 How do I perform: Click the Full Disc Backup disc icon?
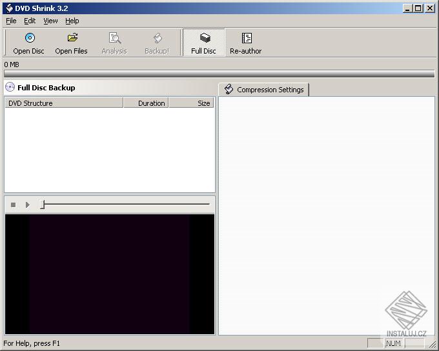(x=10, y=87)
